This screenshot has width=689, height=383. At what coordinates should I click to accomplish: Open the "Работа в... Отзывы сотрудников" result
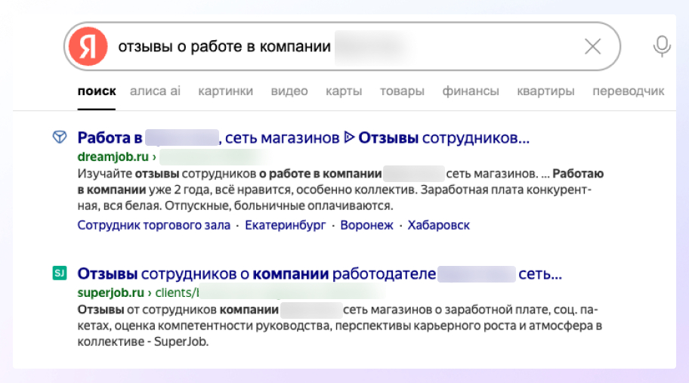(x=304, y=138)
